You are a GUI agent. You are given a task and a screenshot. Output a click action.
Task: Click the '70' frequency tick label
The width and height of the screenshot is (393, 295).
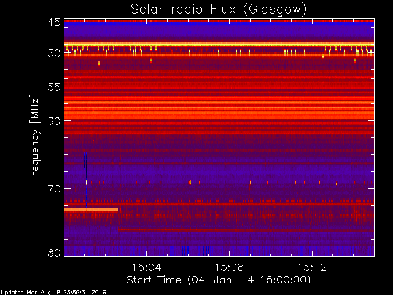coord(54,189)
